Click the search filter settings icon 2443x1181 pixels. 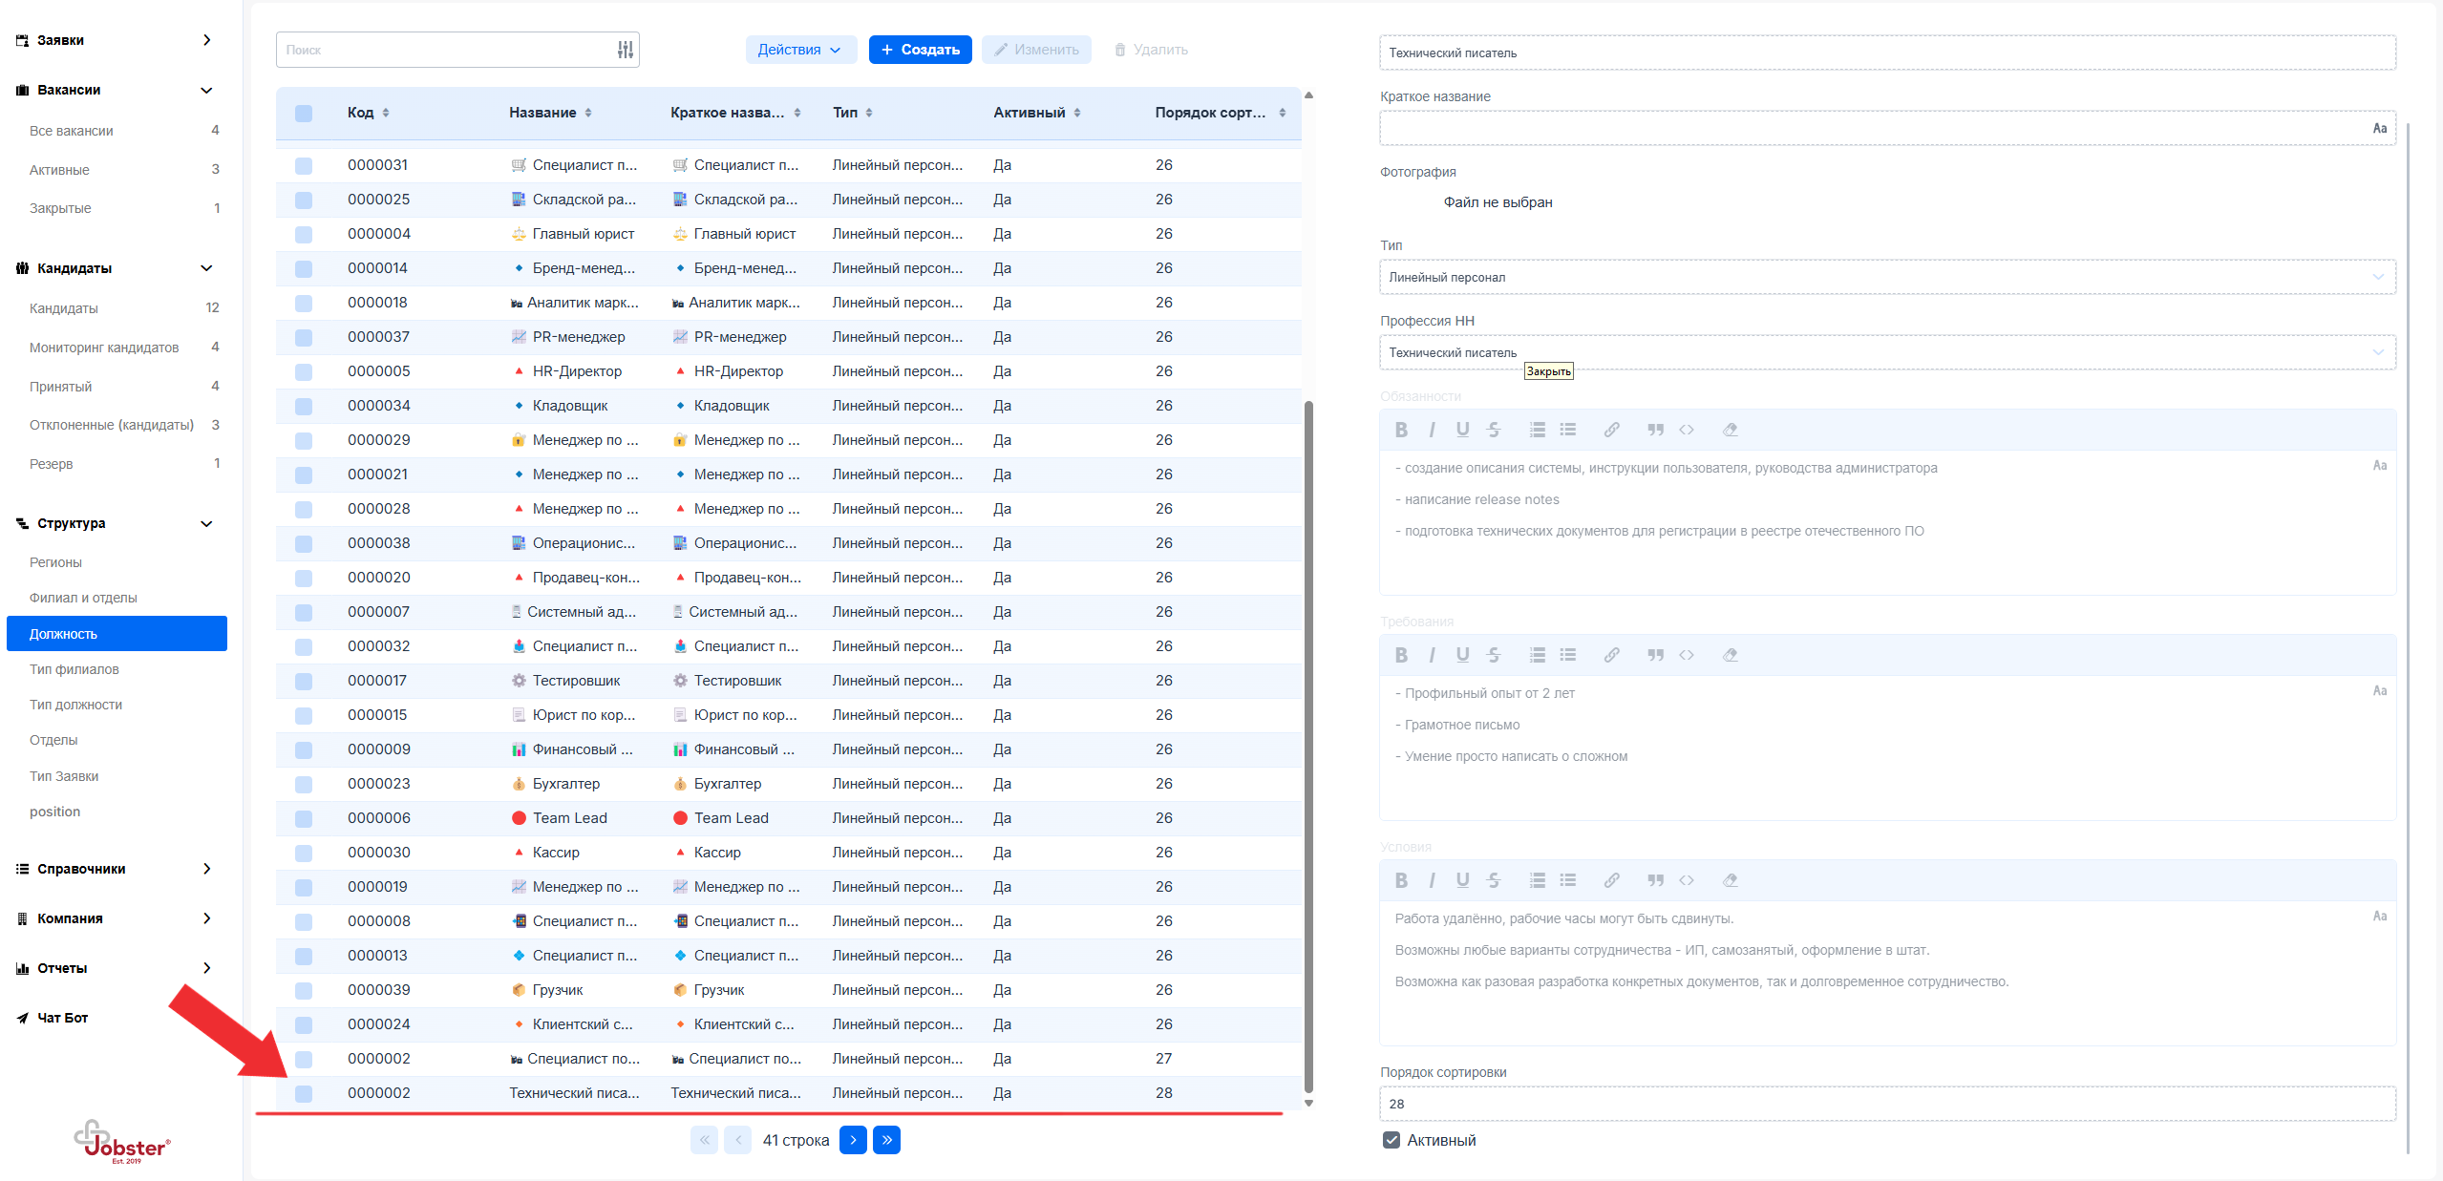pyautogui.click(x=625, y=50)
